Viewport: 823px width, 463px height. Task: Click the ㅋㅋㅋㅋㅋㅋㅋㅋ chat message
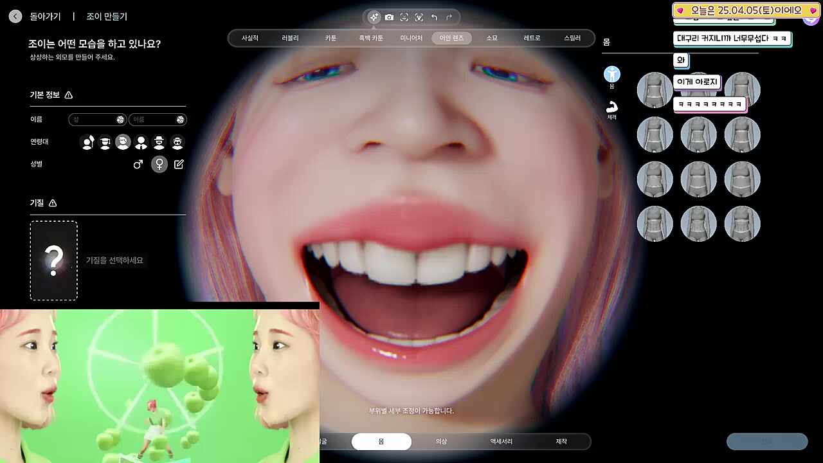(x=710, y=104)
